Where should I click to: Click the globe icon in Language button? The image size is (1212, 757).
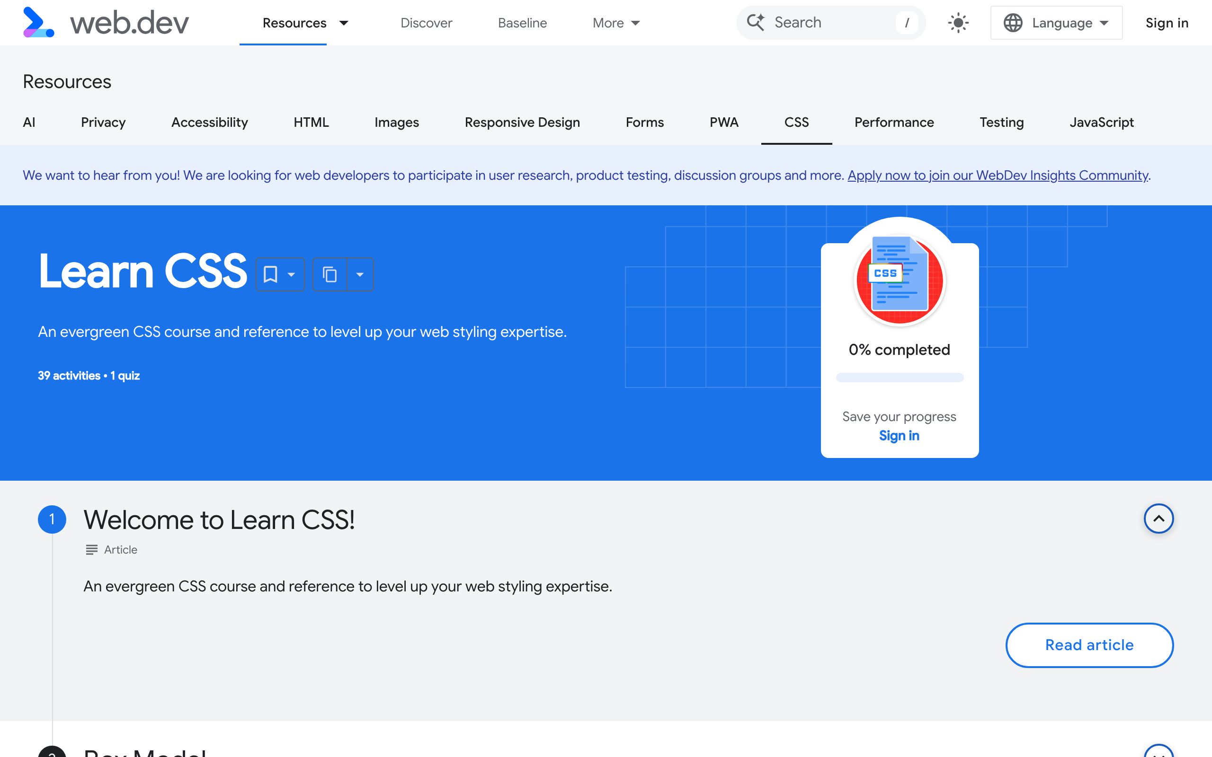1013,23
